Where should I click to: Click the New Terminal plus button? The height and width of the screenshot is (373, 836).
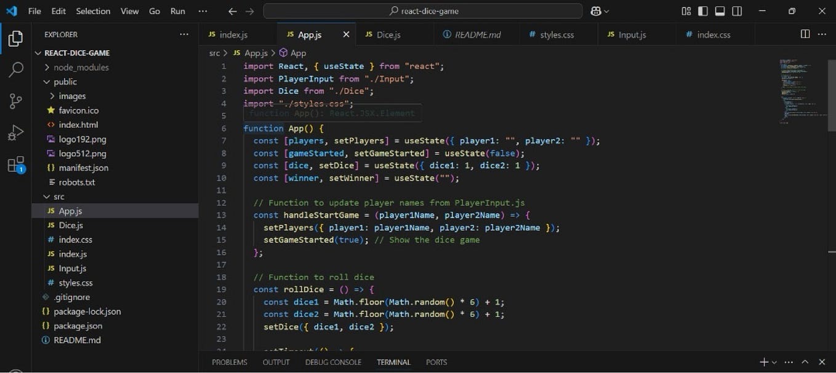point(763,362)
